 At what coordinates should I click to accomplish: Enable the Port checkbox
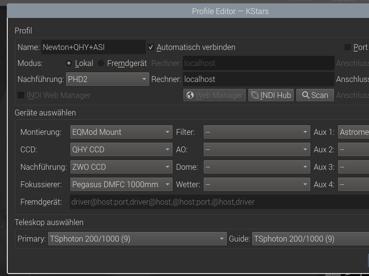(347, 47)
